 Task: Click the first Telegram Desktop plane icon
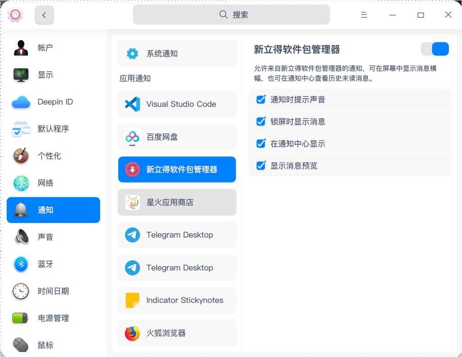pos(133,235)
